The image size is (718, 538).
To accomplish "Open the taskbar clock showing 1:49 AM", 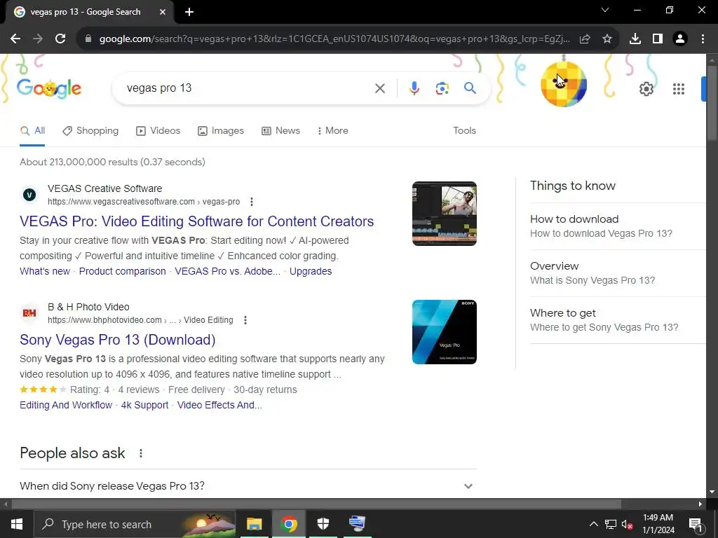I will 658,524.
